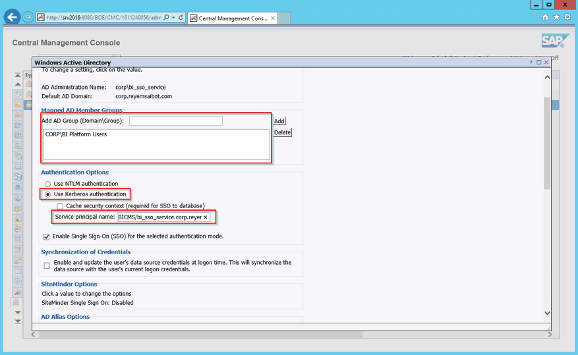Check Cache security context option
This screenshot has height=355, width=578.
click(x=60, y=206)
